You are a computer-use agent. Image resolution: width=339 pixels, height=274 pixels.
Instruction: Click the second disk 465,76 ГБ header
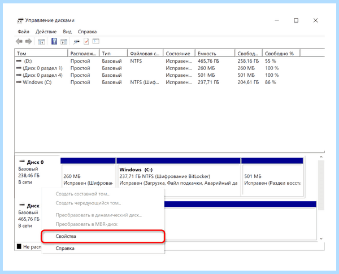click(x=29, y=219)
